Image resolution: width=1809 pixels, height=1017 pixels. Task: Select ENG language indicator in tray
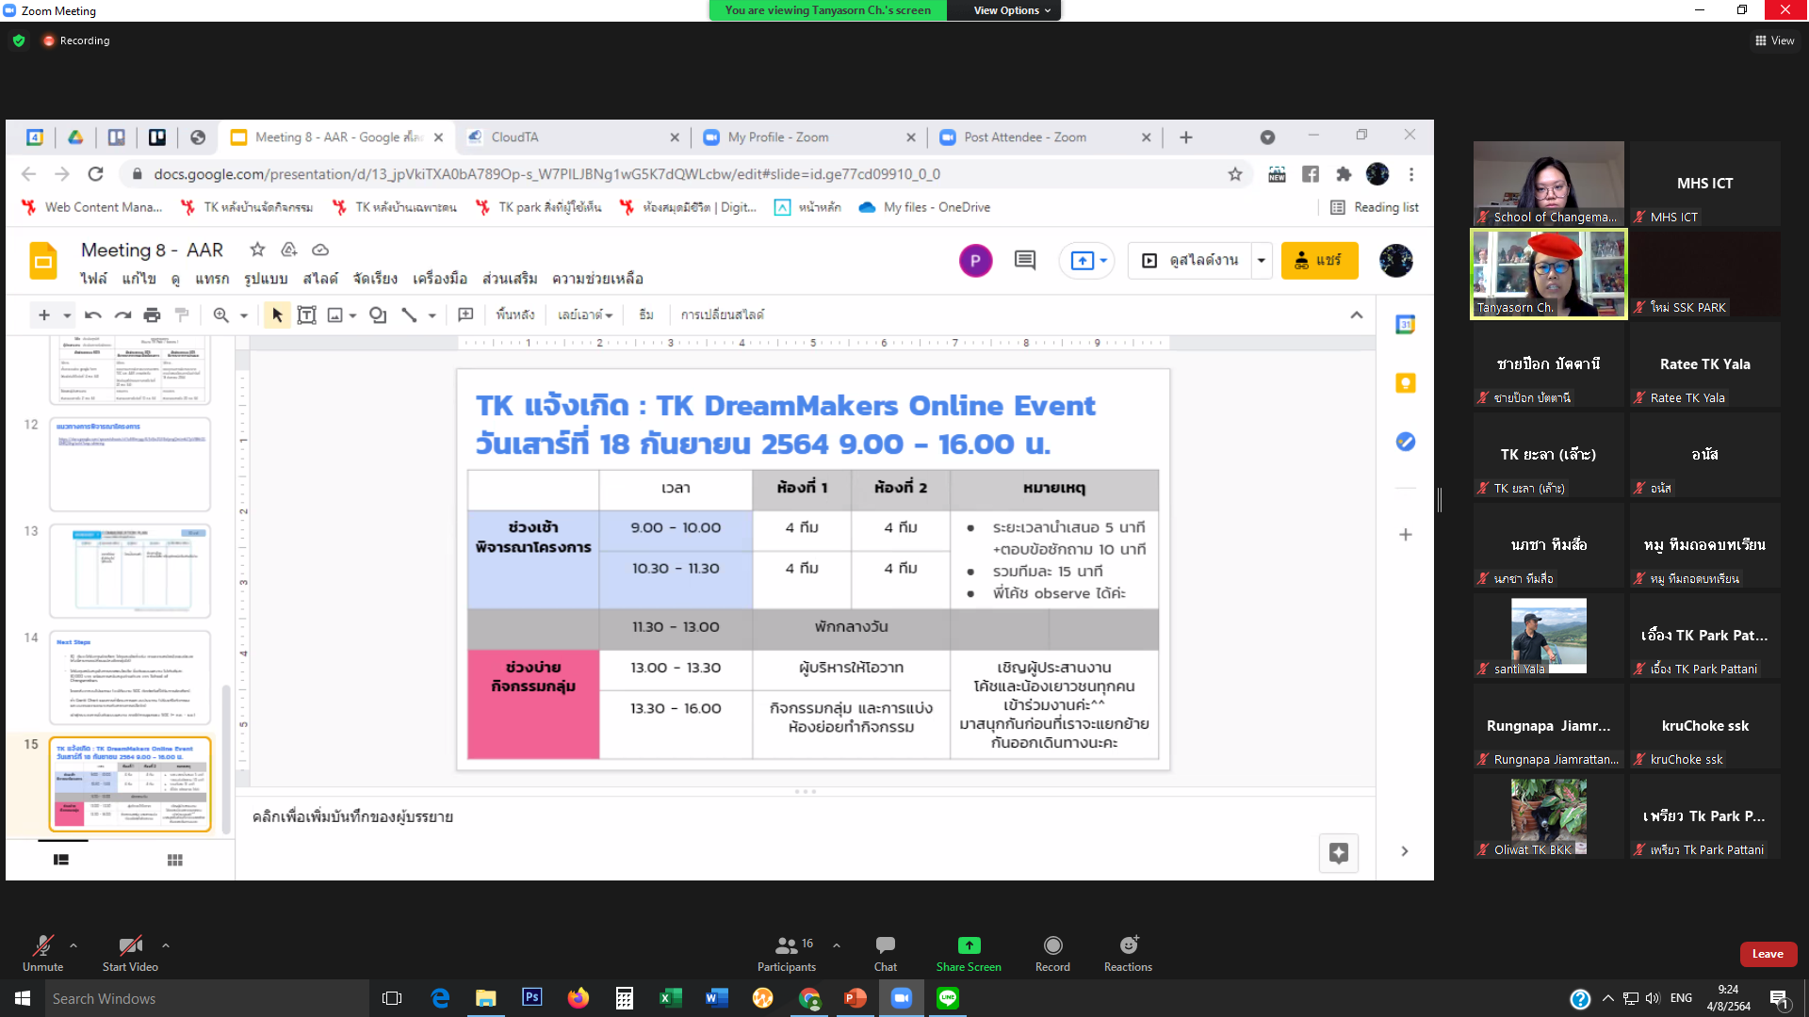click(x=1681, y=998)
